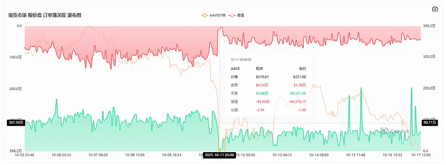
Task: Click the contract price $221.68 value
Action: coord(299,77)
